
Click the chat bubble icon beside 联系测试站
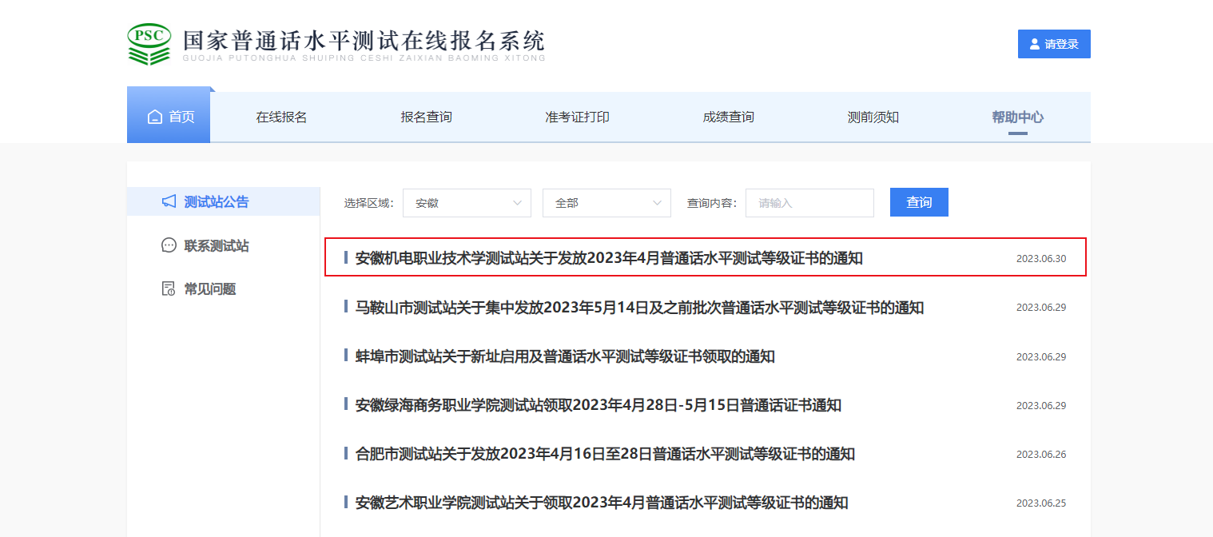[x=169, y=245]
